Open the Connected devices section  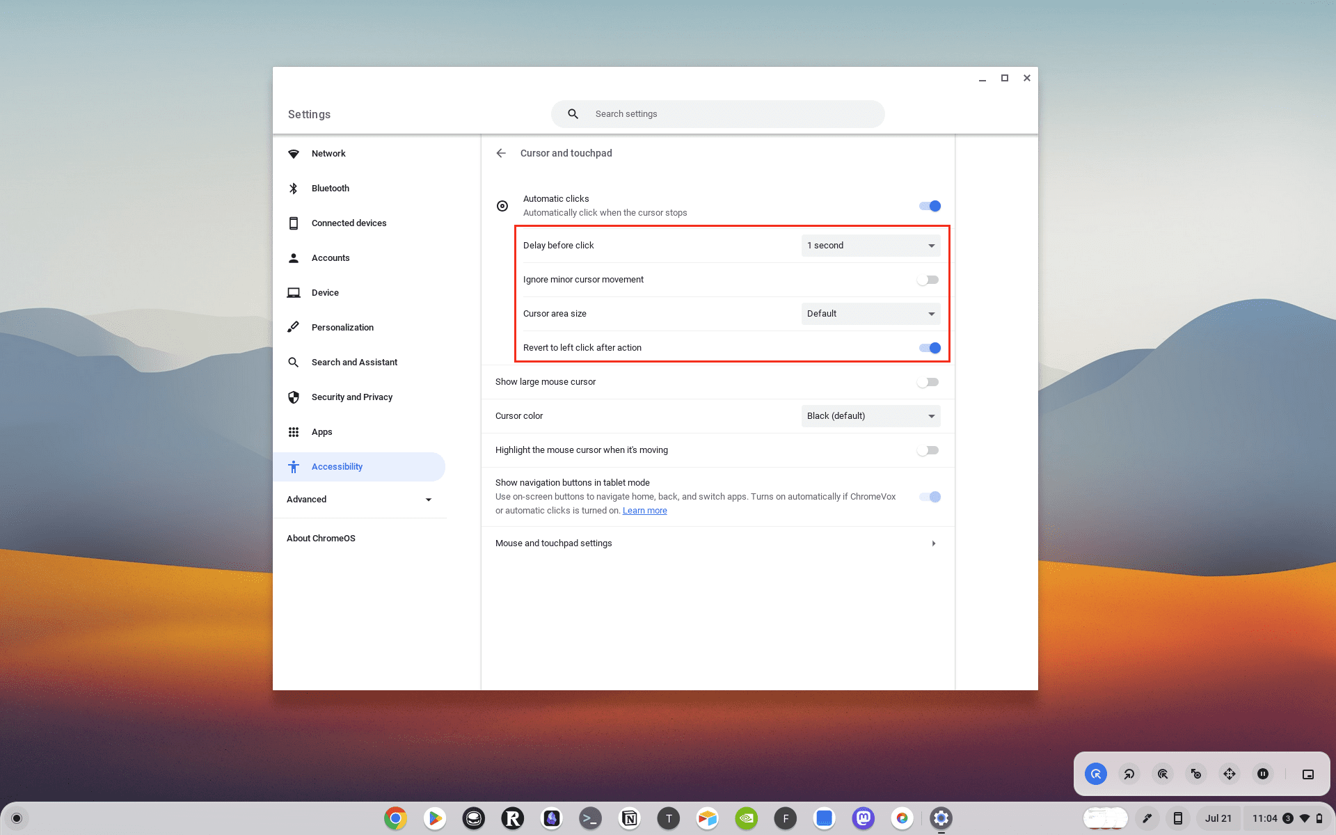349,223
